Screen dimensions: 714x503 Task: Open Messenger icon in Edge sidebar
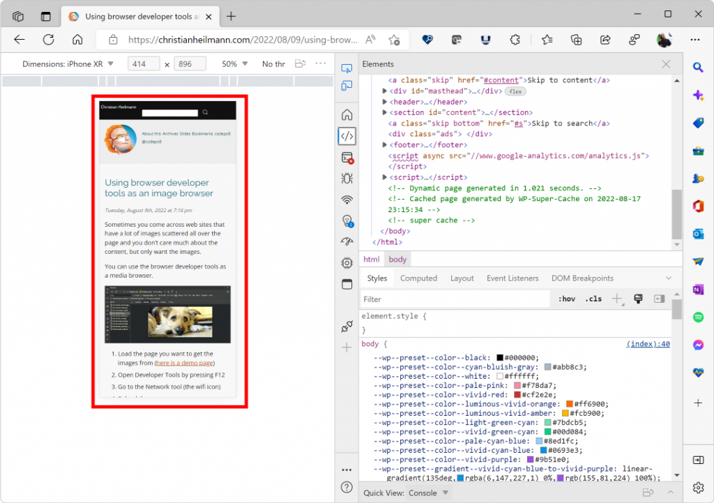tap(698, 345)
